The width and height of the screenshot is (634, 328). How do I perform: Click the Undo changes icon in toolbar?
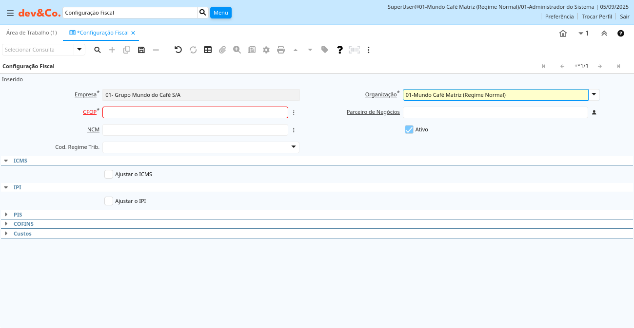178,50
